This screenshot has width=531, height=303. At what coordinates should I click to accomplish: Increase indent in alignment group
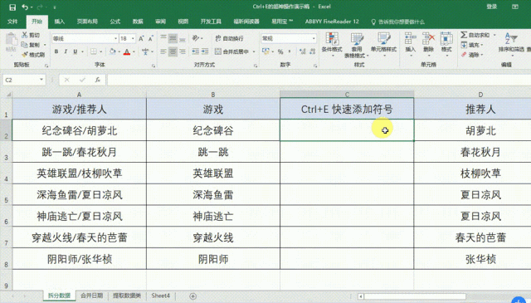(x=205, y=51)
